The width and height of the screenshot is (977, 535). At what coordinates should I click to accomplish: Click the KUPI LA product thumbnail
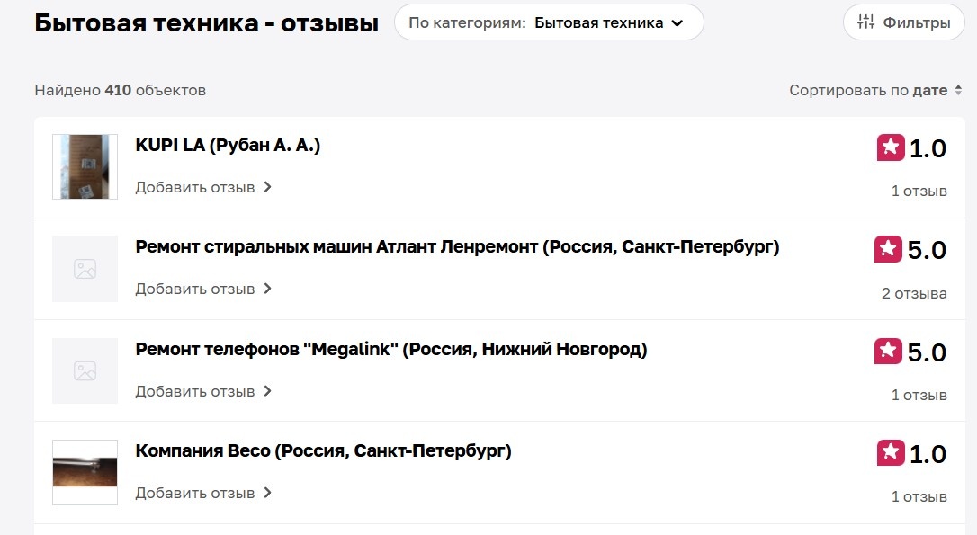[x=85, y=166]
